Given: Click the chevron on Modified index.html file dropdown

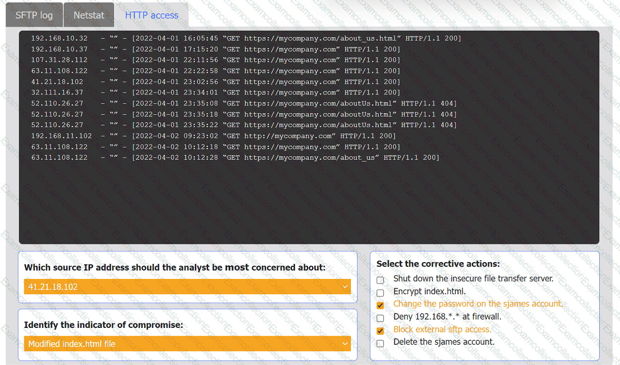Looking at the screenshot, I should point(345,344).
